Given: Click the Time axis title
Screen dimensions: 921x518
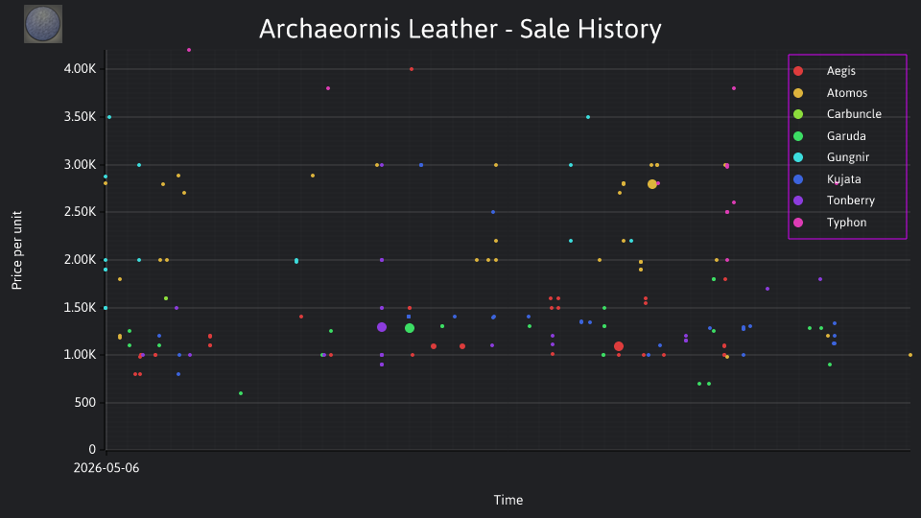Looking at the screenshot, I should [x=508, y=500].
